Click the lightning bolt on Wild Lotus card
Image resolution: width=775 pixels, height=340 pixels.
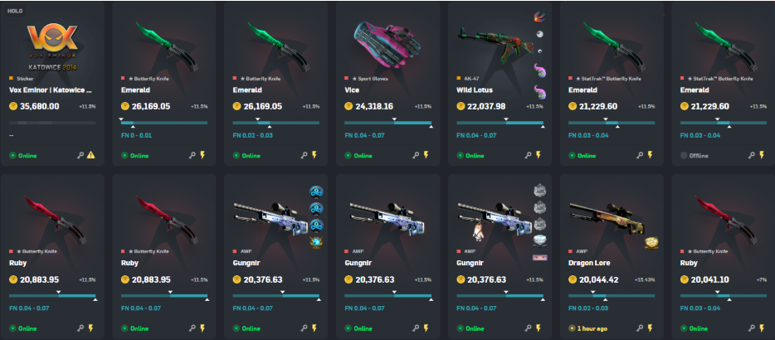[x=537, y=155]
